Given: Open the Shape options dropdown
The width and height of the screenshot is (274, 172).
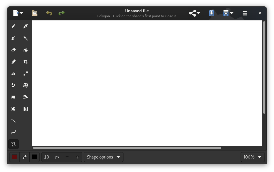Looking at the screenshot, I should 104,157.
